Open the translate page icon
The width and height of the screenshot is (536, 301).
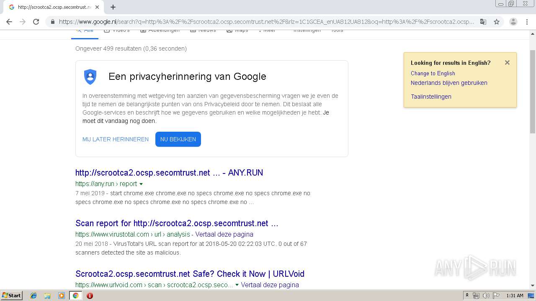click(483, 22)
